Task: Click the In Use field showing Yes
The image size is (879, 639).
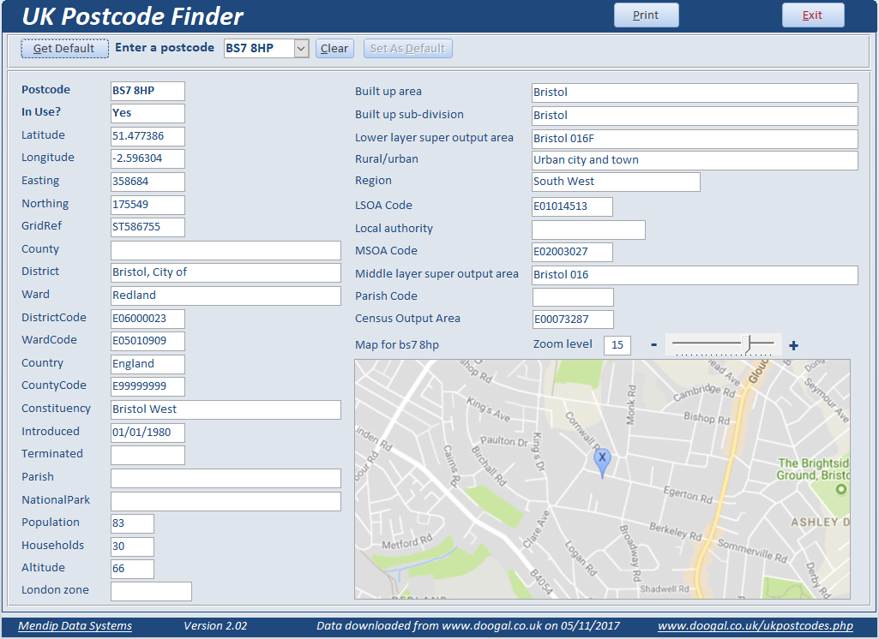Action: [148, 113]
